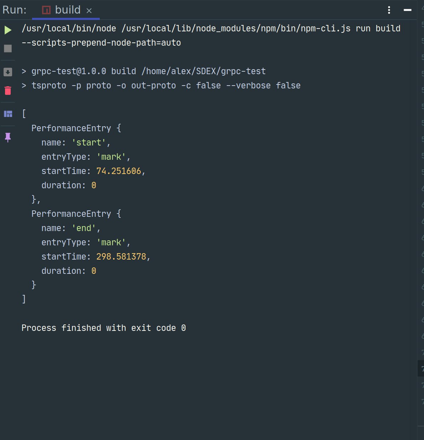Click npm script red icon on build tab

click(x=46, y=10)
